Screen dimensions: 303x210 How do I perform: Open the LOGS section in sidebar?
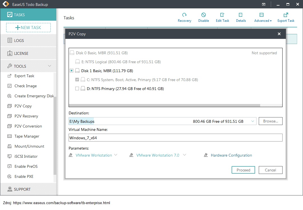(19, 41)
